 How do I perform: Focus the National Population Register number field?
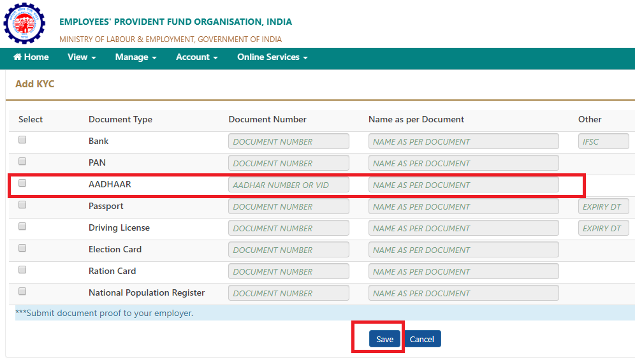pos(289,293)
